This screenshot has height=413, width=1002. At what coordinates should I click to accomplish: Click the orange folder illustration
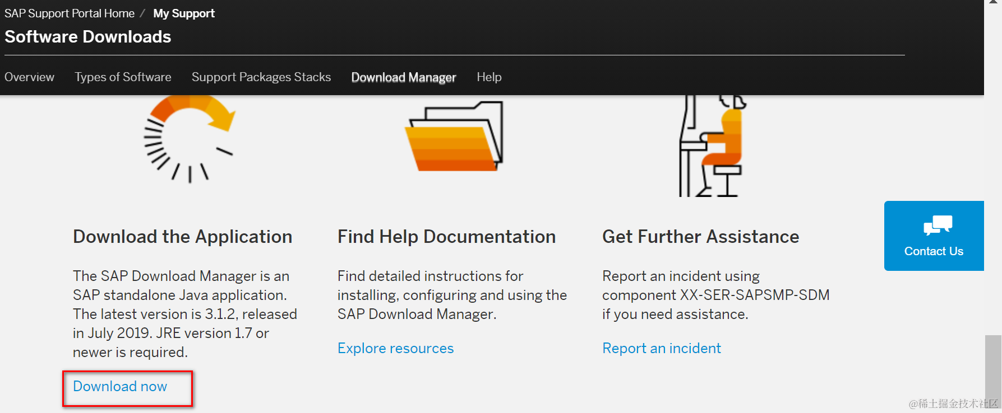pyautogui.click(x=454, y=137)
